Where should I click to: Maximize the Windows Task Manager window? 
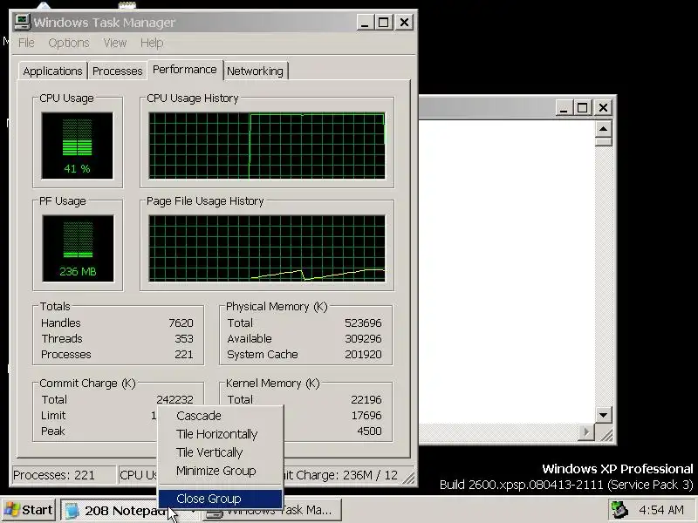click(384, 23)
